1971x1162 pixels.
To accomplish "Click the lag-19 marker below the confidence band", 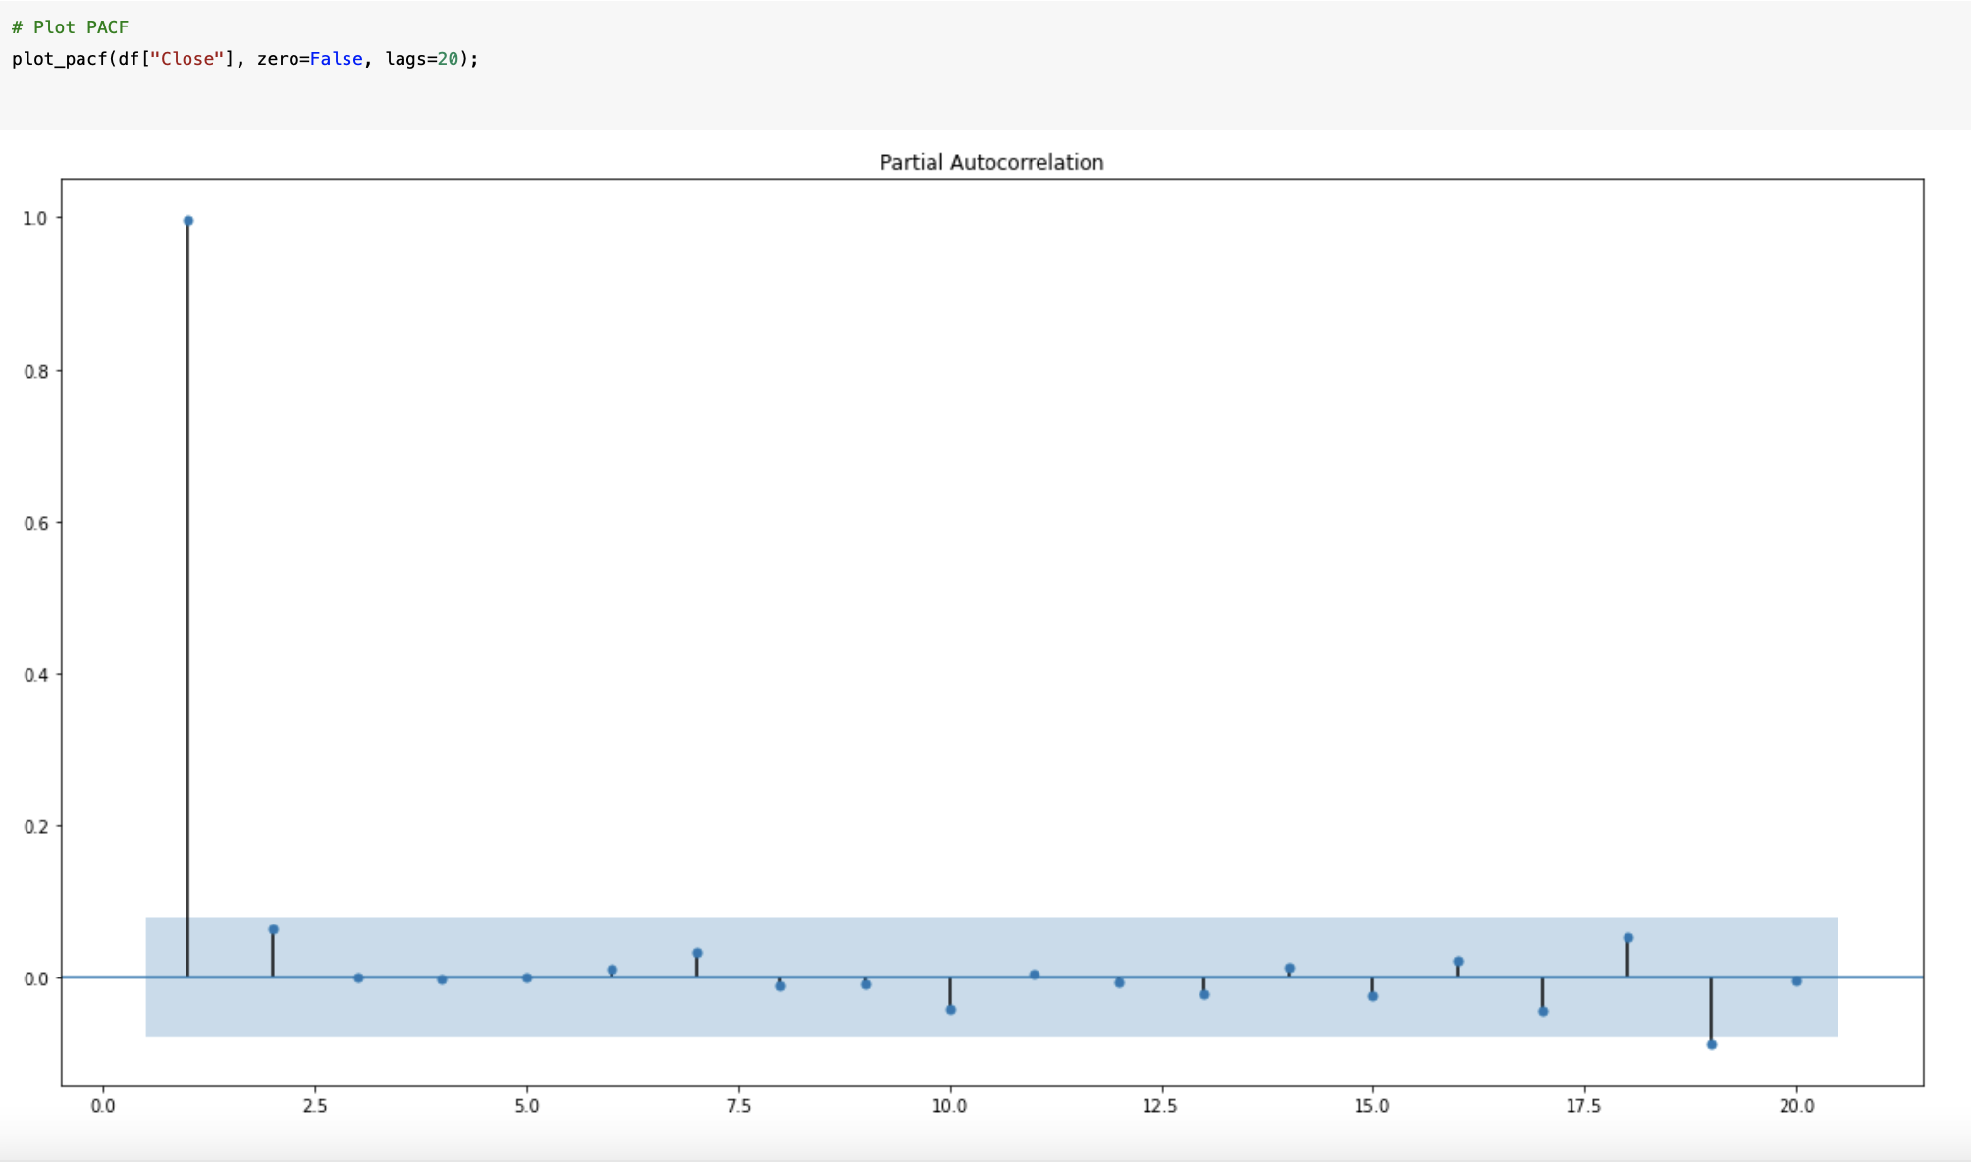I will click(1711, 1045).
